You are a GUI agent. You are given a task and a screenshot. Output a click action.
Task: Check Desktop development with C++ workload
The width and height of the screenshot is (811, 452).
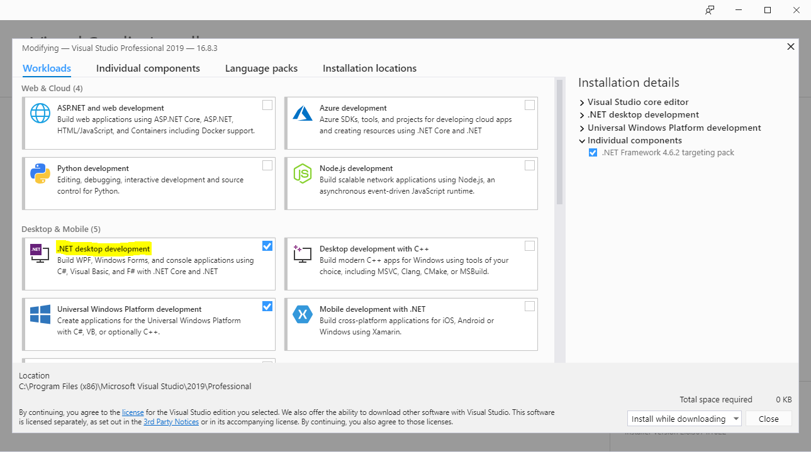(x=530, y=246)
